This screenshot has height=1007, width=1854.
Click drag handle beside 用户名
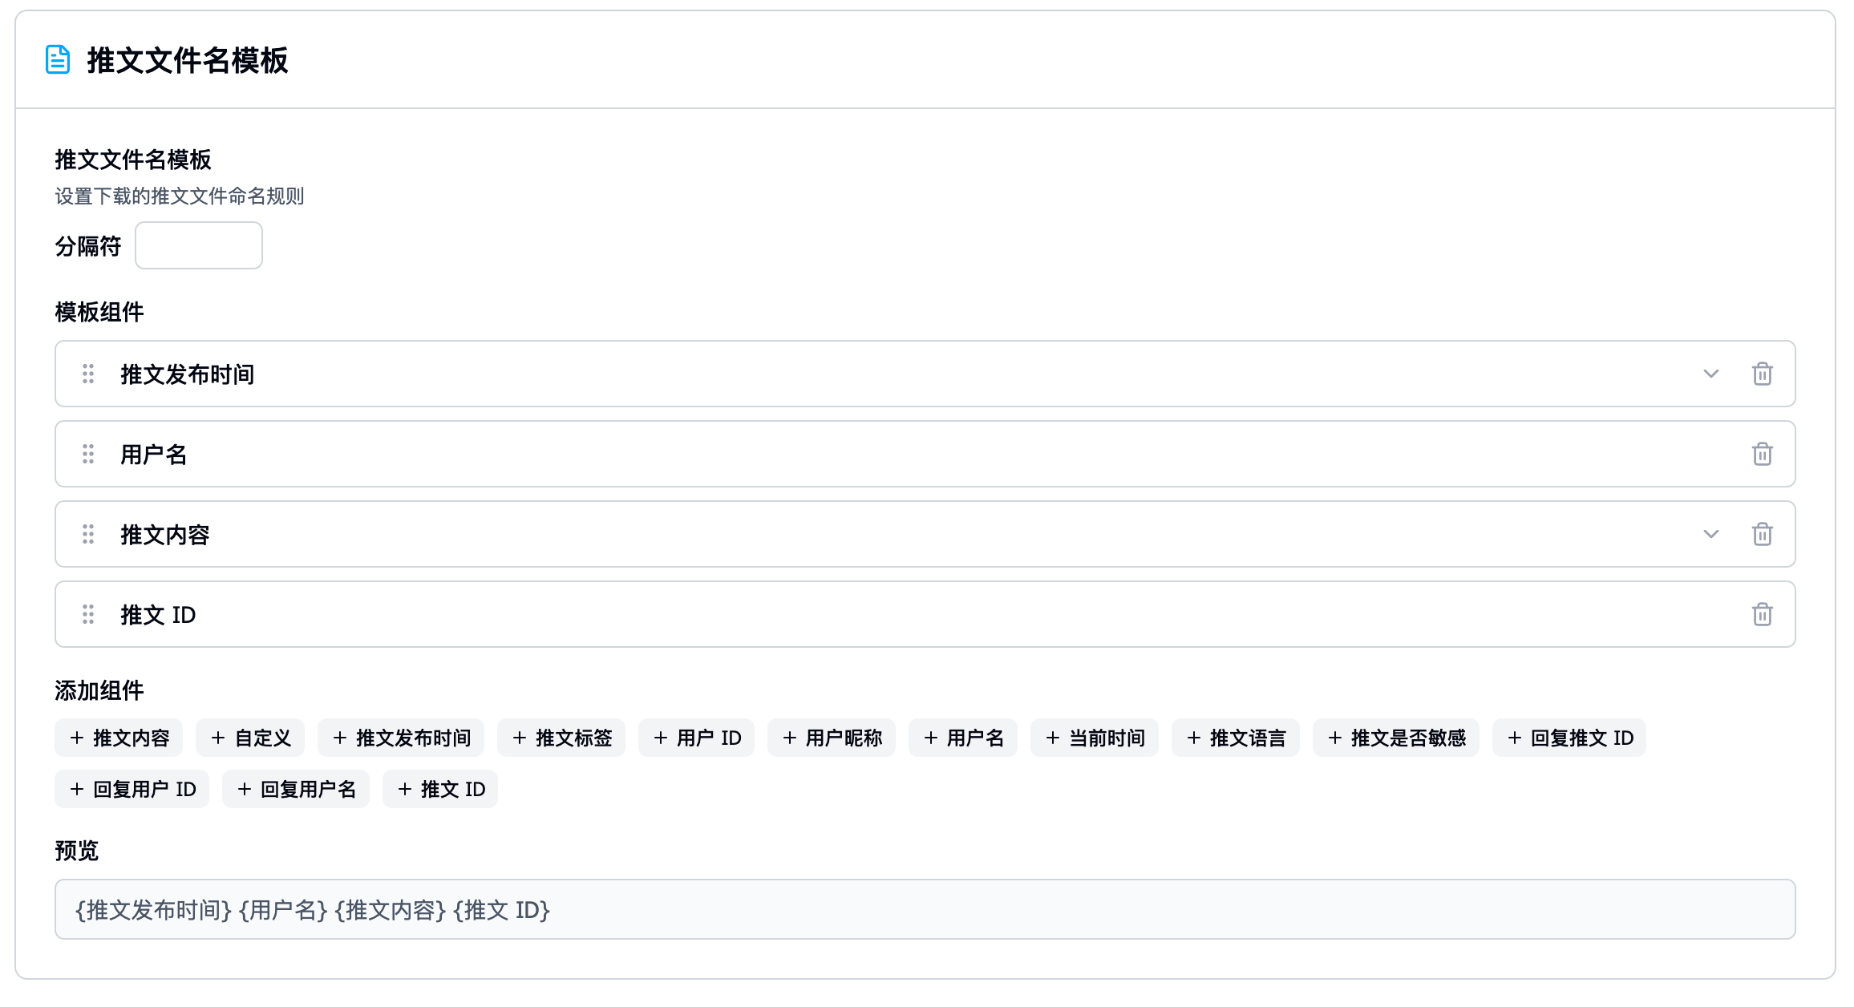coord(88,454)
